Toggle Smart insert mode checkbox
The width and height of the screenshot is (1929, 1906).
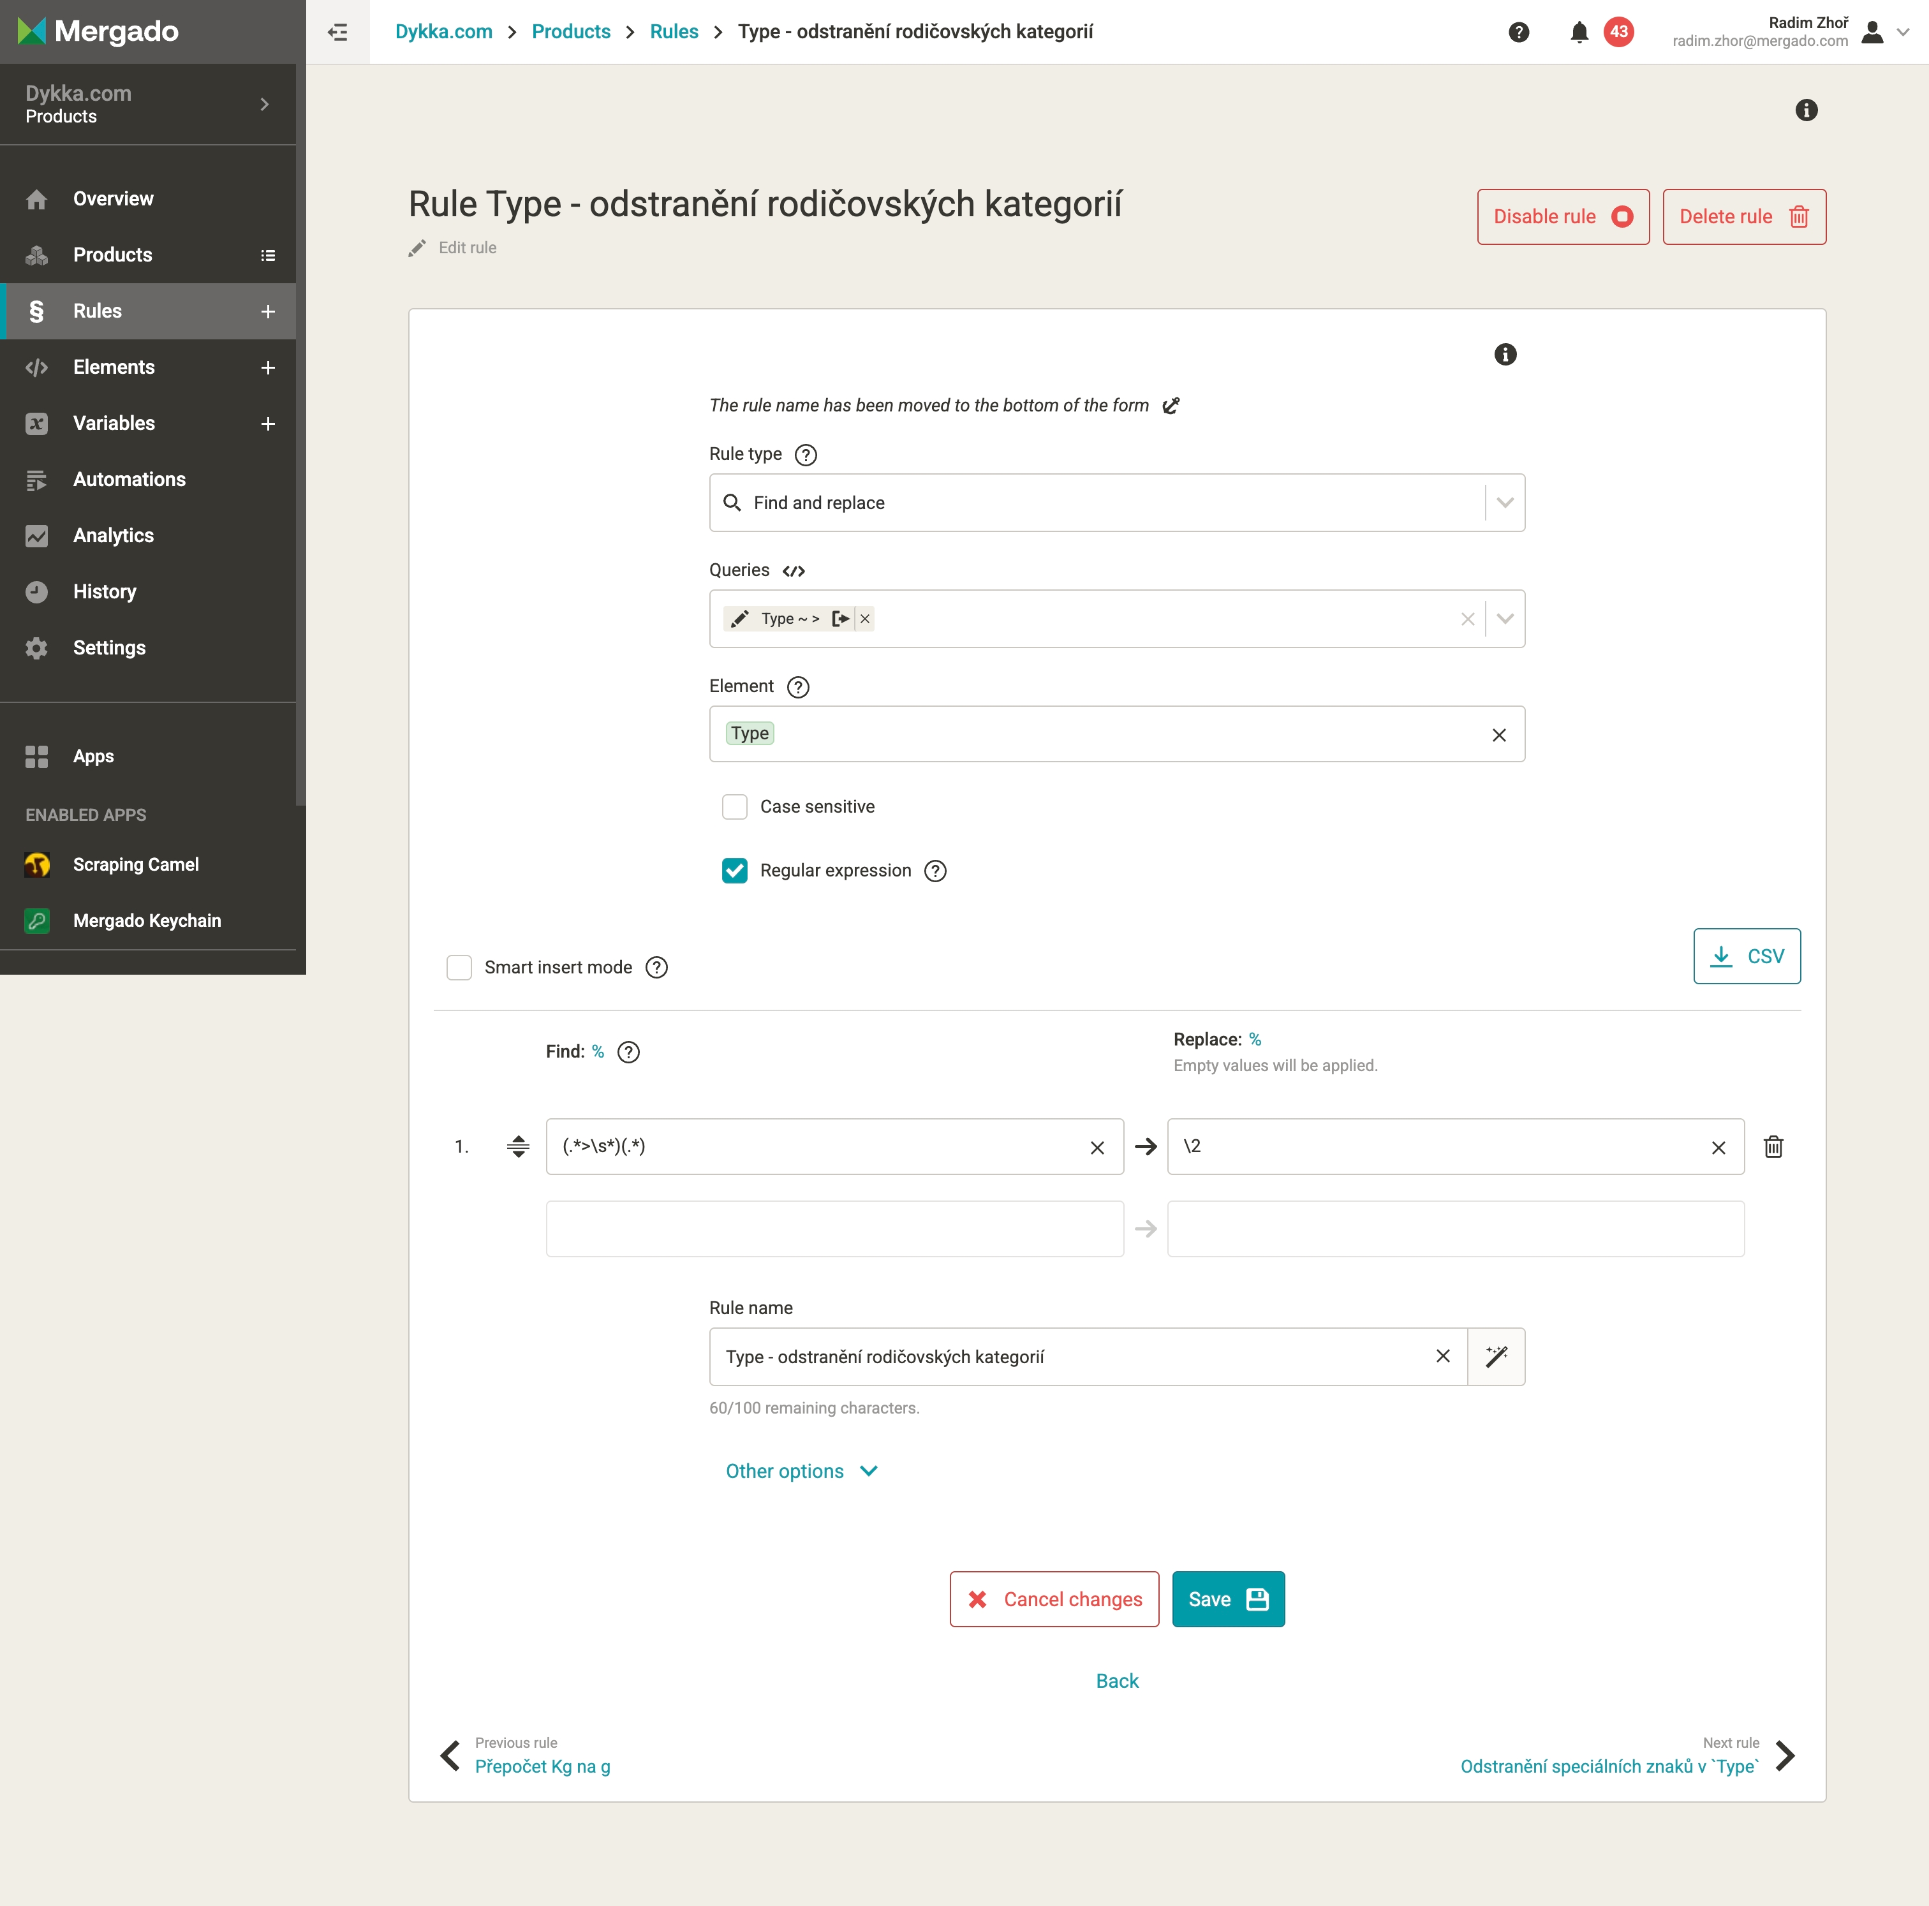tap(459, 968)
